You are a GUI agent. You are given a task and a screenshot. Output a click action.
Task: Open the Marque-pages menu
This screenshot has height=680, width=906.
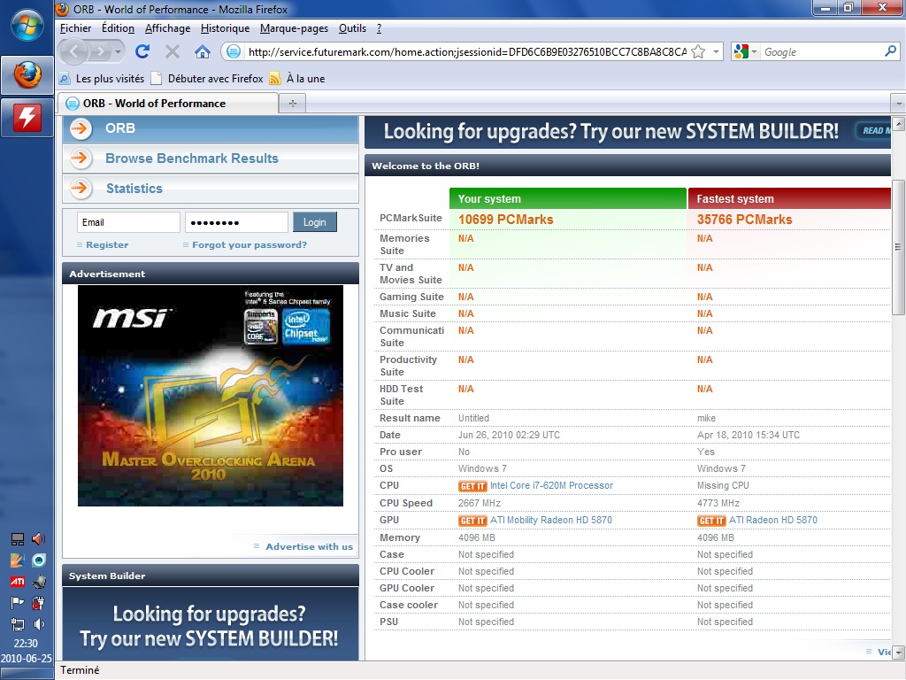click(294, 28)
